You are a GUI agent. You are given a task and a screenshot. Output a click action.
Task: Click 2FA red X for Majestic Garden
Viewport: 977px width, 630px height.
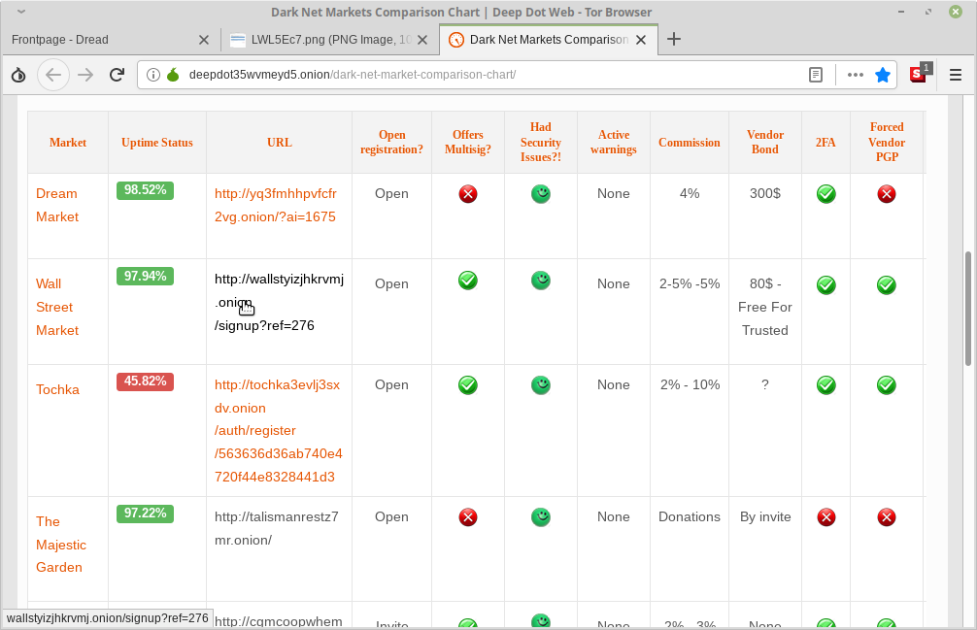click(826, 516)
